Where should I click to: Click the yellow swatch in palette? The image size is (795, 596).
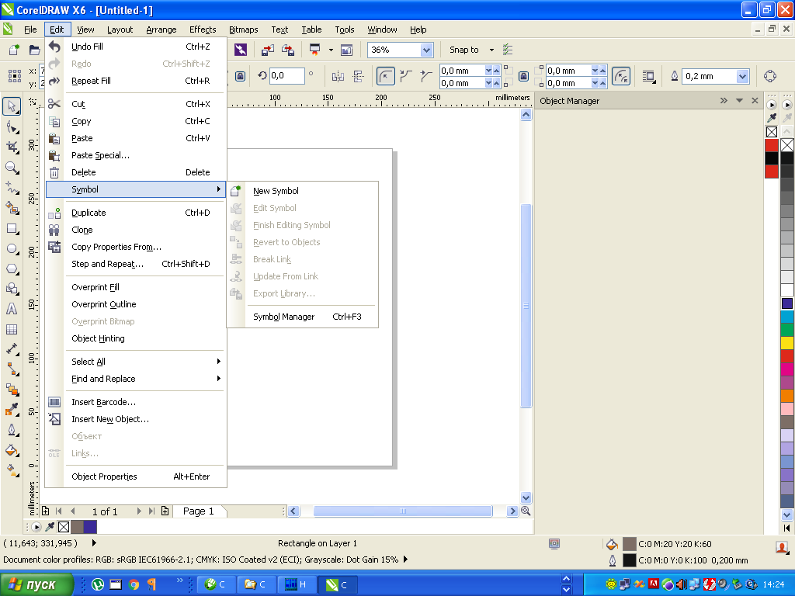(x=787, y=343)
